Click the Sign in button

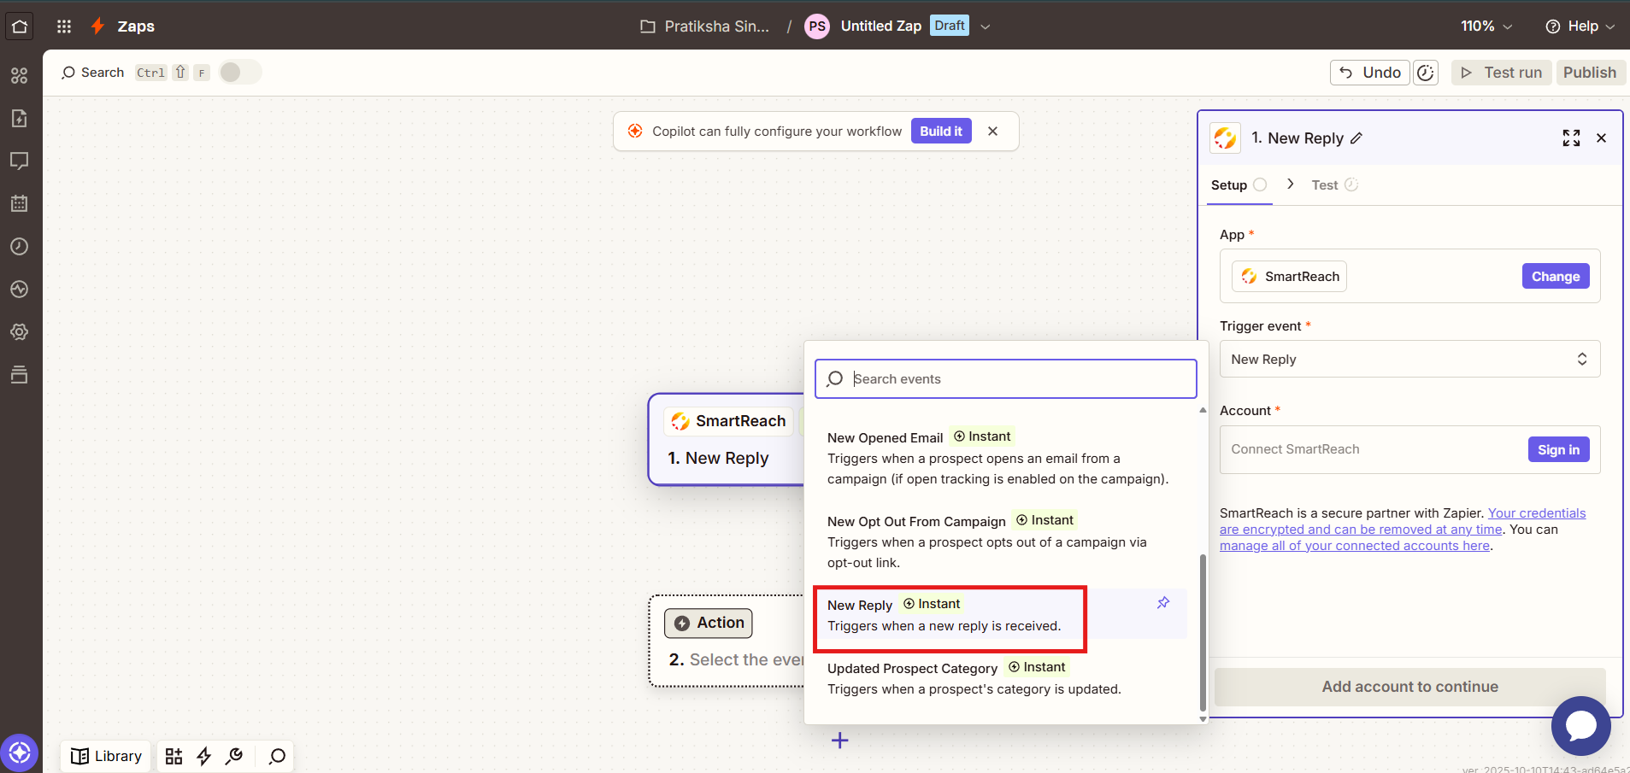coord(1558,450)
